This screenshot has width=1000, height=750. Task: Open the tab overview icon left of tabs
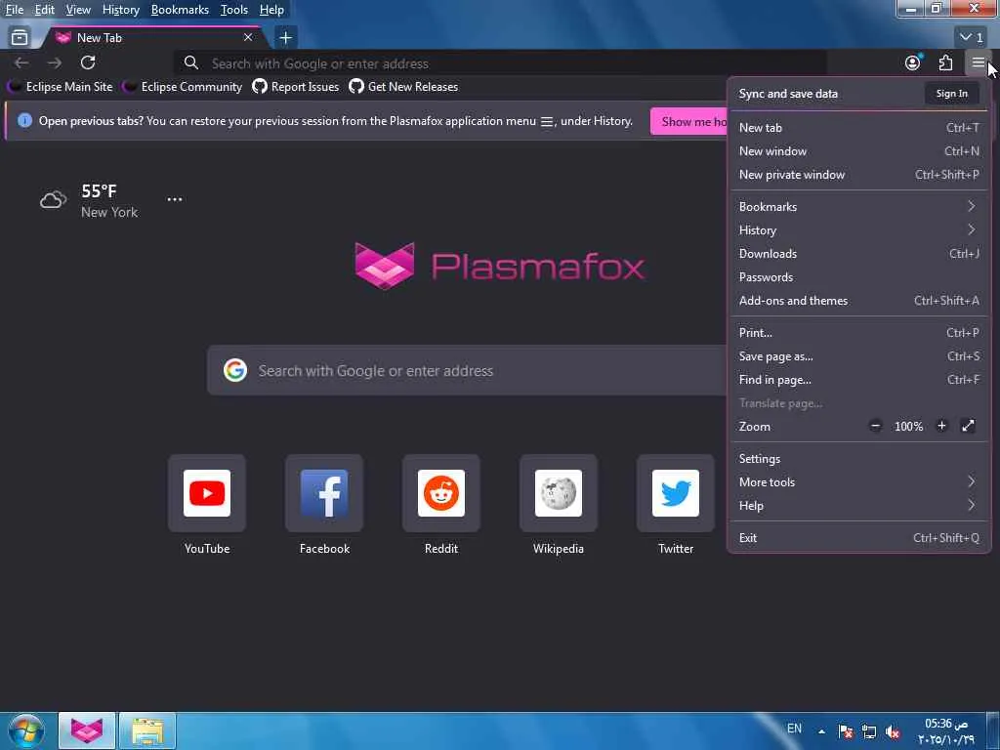[20, 38]
